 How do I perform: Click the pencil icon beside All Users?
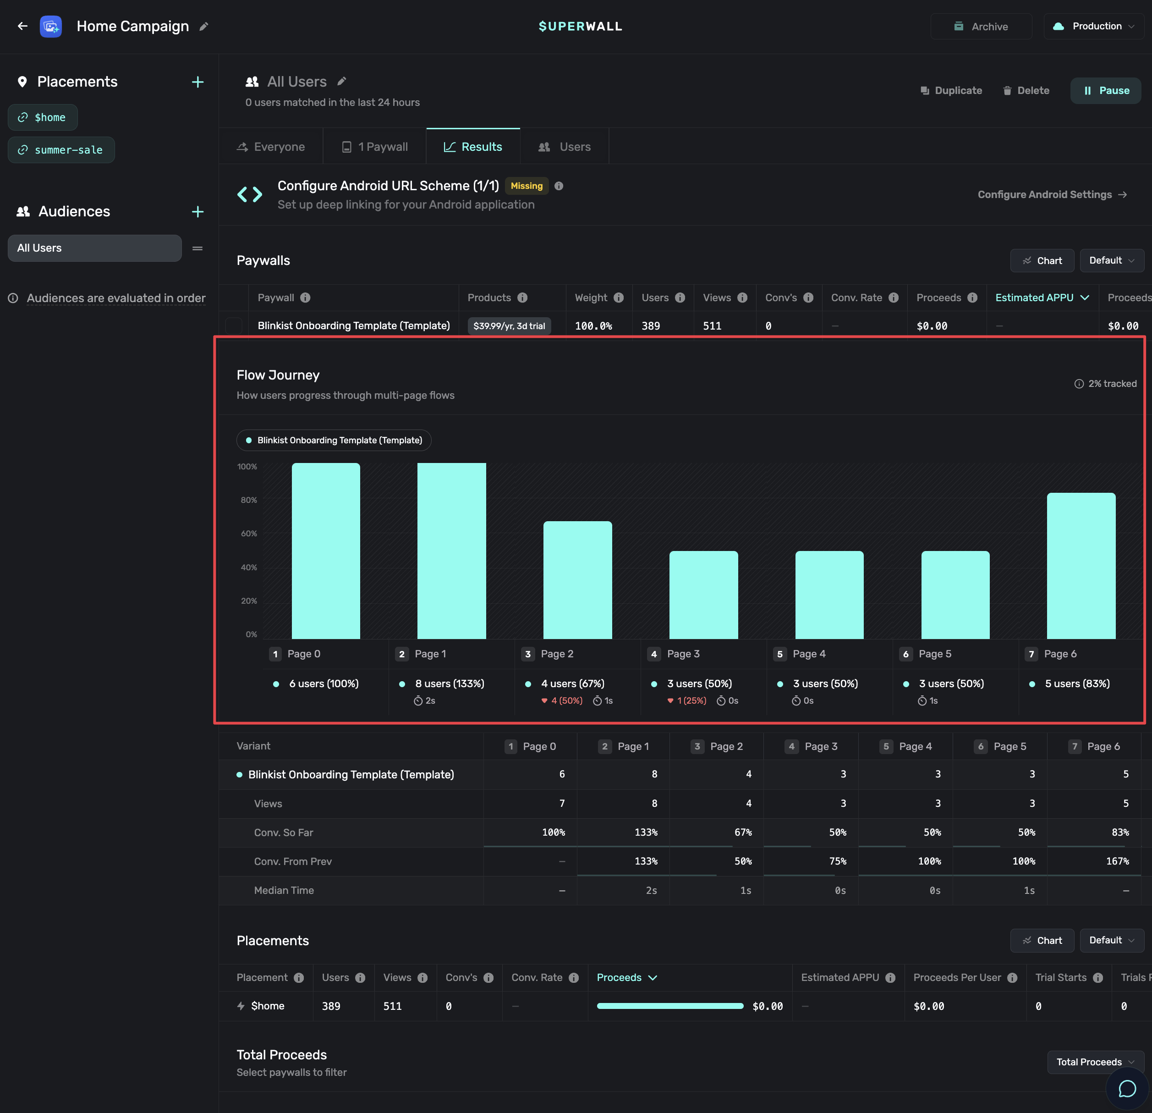click(x=341, y=82)
